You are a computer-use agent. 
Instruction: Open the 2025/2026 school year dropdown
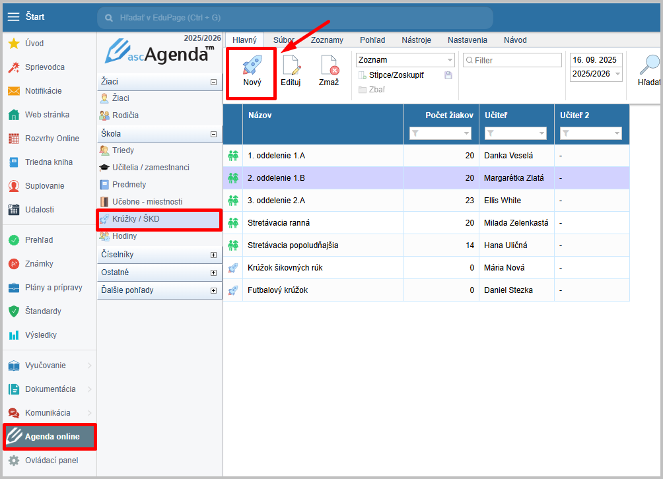[617, 74]
